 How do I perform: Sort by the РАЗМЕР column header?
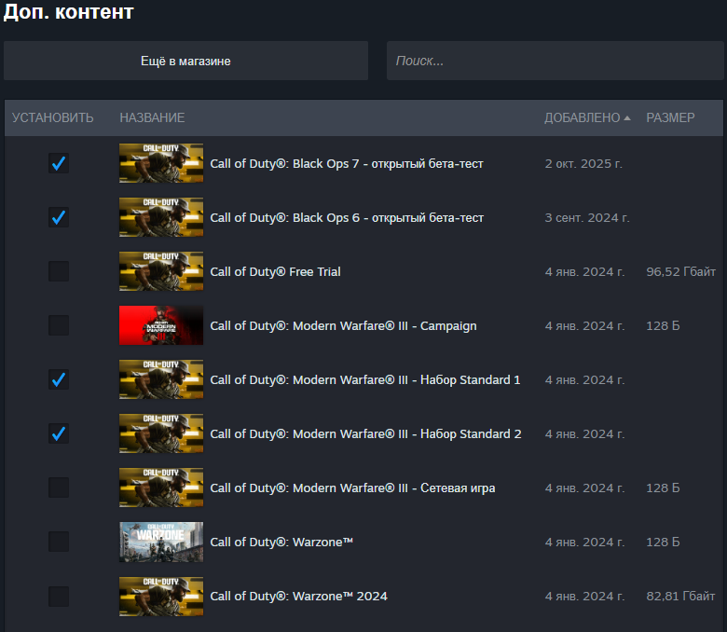[x=670, y=117]
